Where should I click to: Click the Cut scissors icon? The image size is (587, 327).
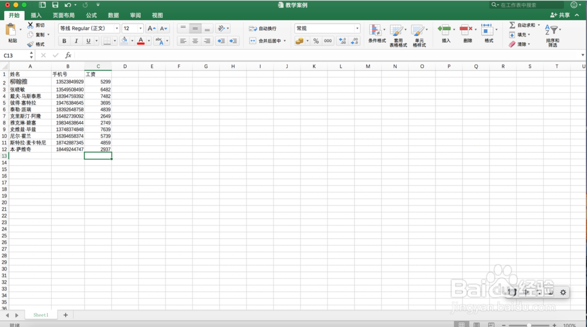coord(31,25)
